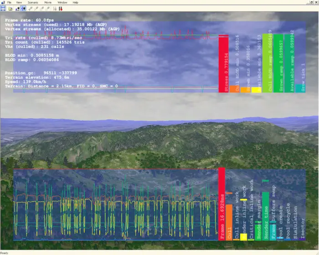Click the open folder toolbar icon
The width and height of the screenshot is (319, 255).
point(10,9)
